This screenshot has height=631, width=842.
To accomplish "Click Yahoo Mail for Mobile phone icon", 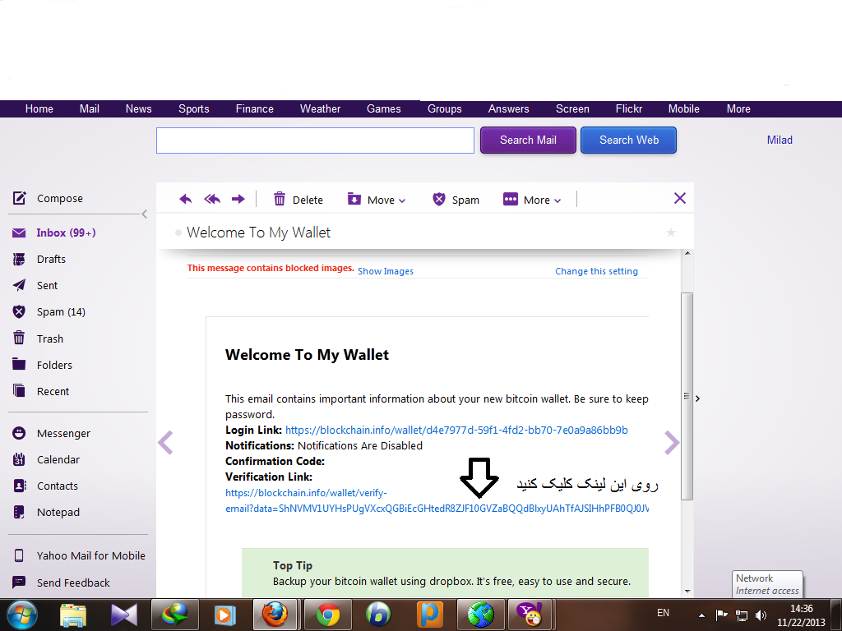I will 19,555.
